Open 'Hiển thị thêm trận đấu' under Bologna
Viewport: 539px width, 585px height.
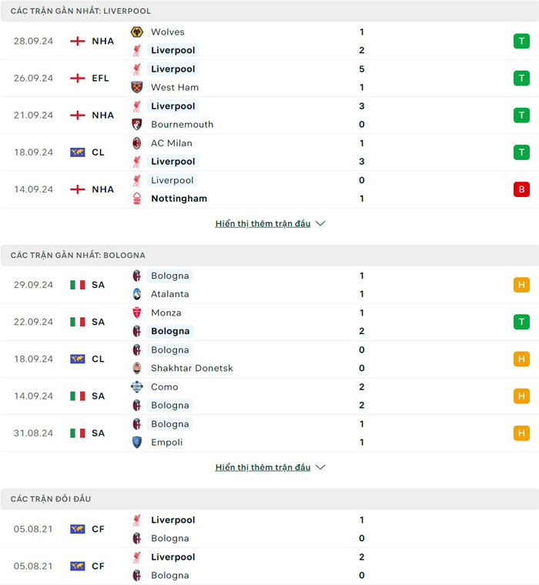tap(263, 467)
